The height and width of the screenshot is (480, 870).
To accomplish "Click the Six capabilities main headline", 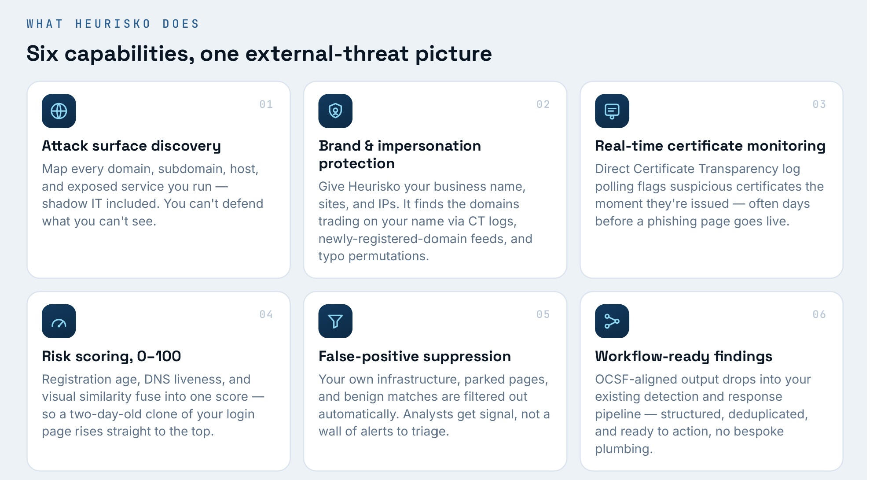I will pyautogui.click(x=259, y=54).
